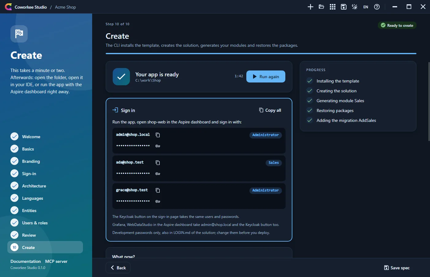Copy the grace@shop.test email address

pos(158,190)
